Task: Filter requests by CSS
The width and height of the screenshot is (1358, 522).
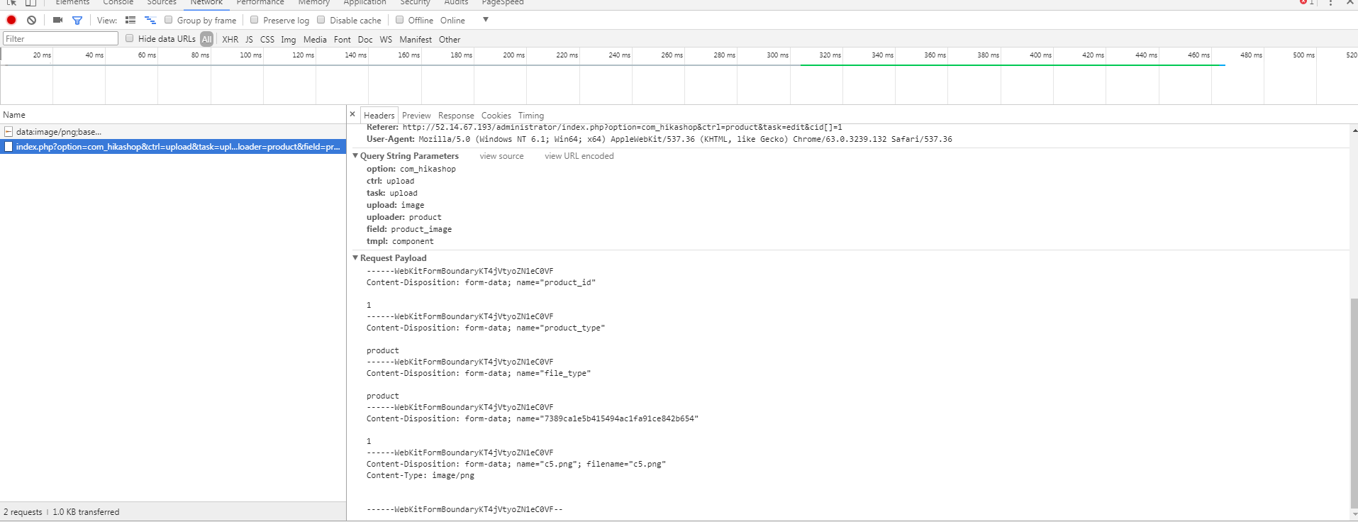Action: pyautogui.click(x=267, y=40)
